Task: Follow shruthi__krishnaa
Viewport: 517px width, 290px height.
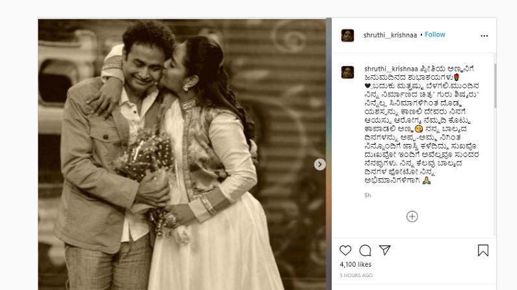Action: tap(435, 34)
